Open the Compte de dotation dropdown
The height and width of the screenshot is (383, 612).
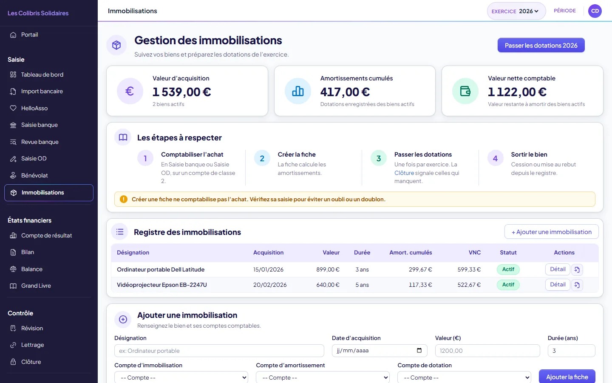pyautogui.click(x=465, y=377)
